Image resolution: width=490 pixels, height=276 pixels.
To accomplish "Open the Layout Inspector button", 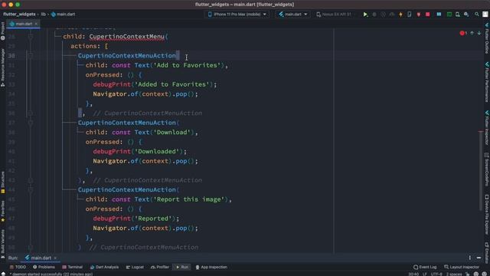I will (x=462, y=267).
